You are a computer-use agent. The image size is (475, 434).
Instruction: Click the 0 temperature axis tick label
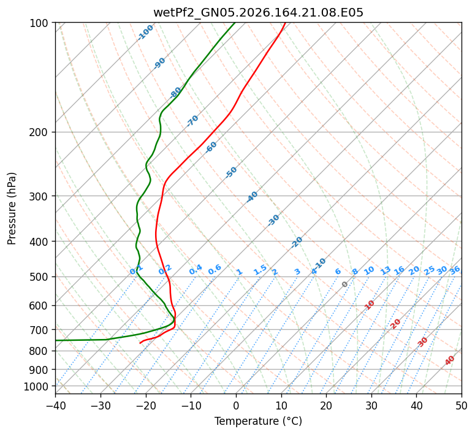pos(236,405)
